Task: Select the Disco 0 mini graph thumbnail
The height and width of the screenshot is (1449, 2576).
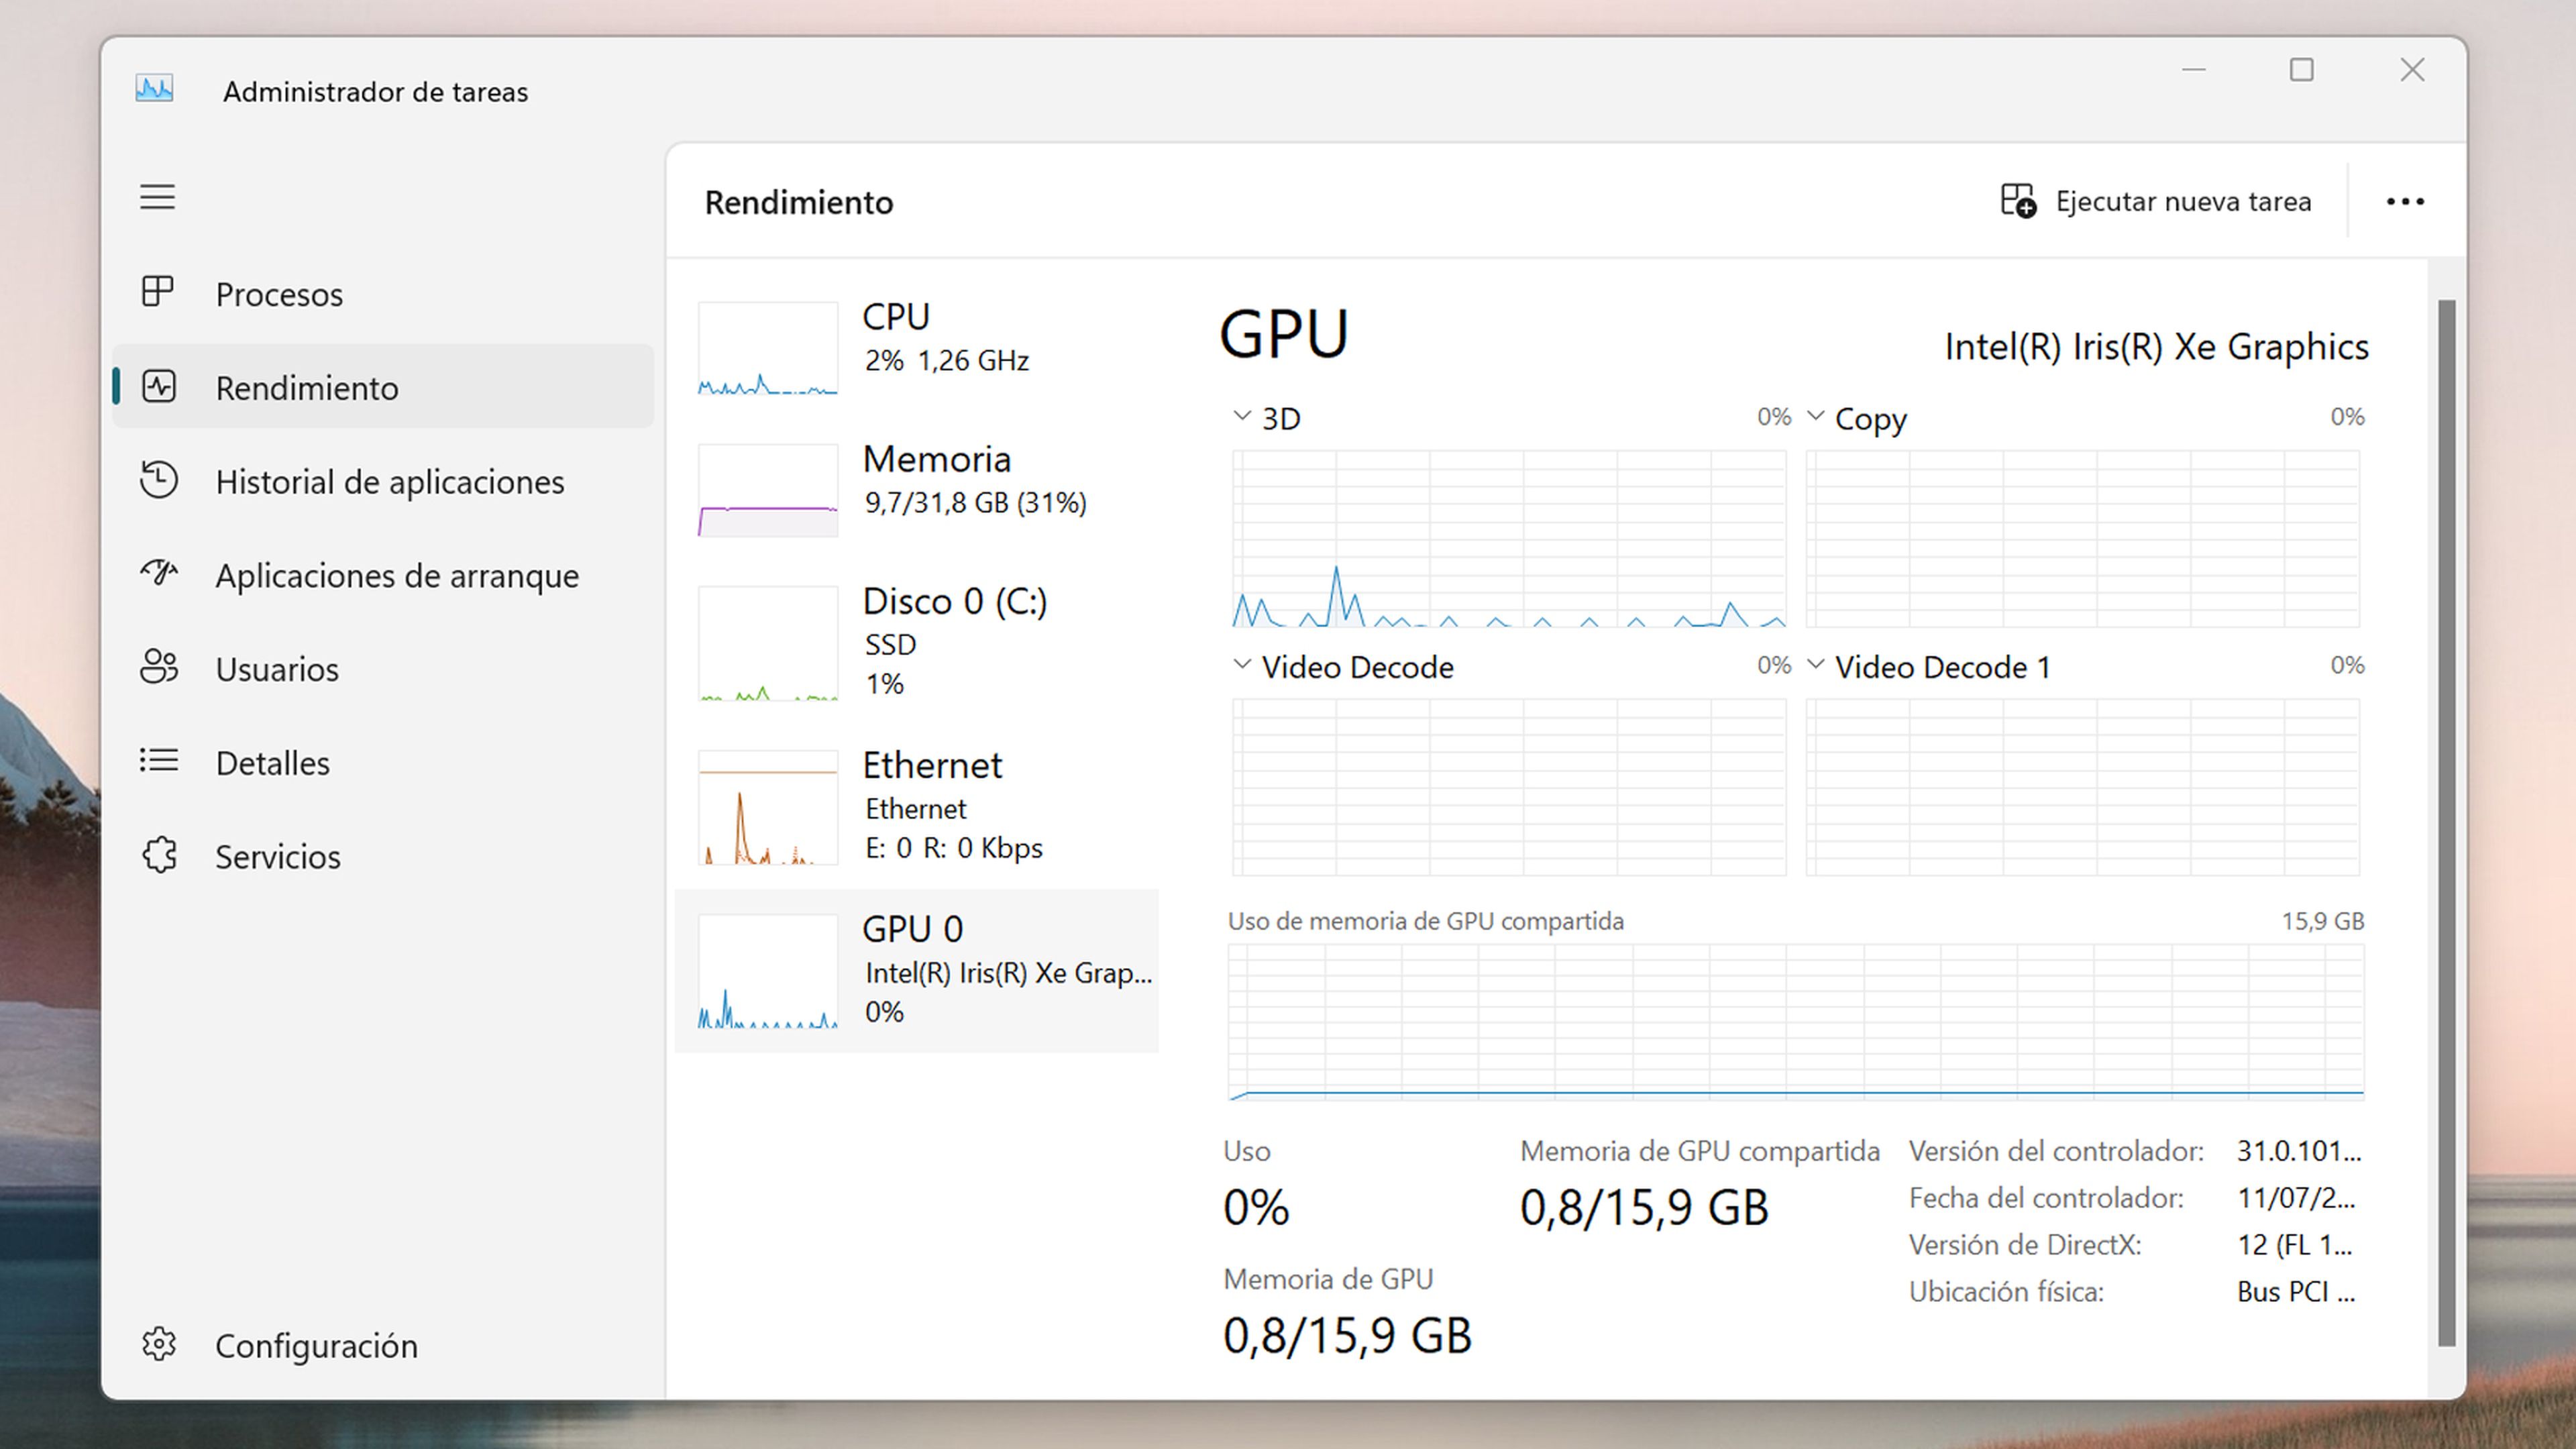Action: coord(767,643)
